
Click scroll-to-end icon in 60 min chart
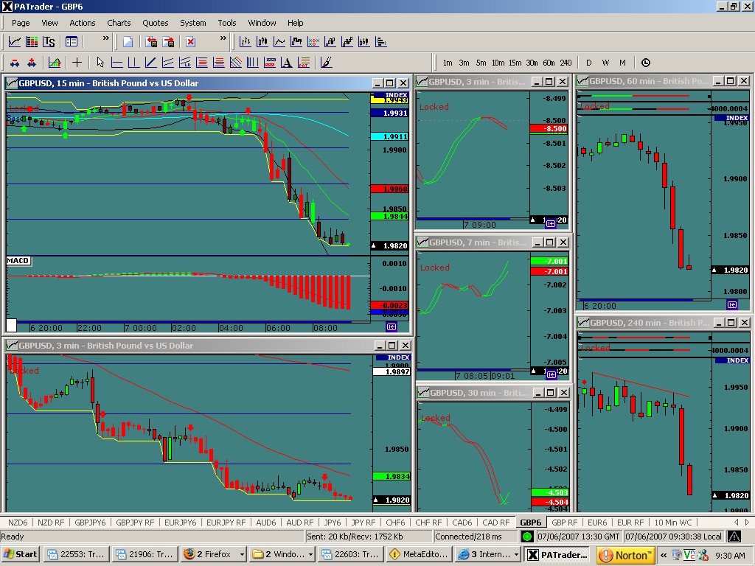click(x=732, y=304)
